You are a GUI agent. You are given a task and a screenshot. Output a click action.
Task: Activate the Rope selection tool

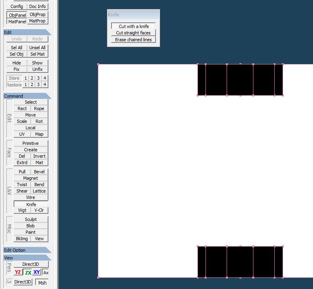39,108
